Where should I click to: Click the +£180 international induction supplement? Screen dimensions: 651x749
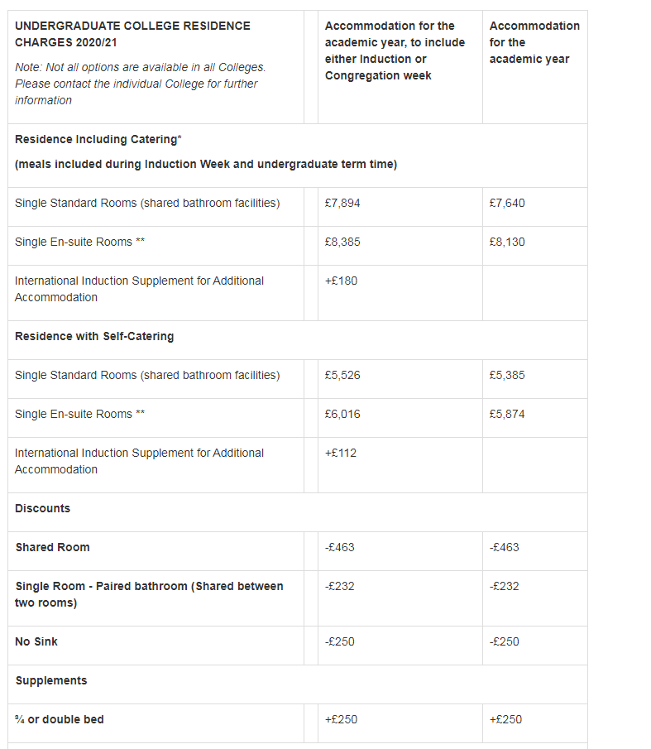click(x=341, y=281)
